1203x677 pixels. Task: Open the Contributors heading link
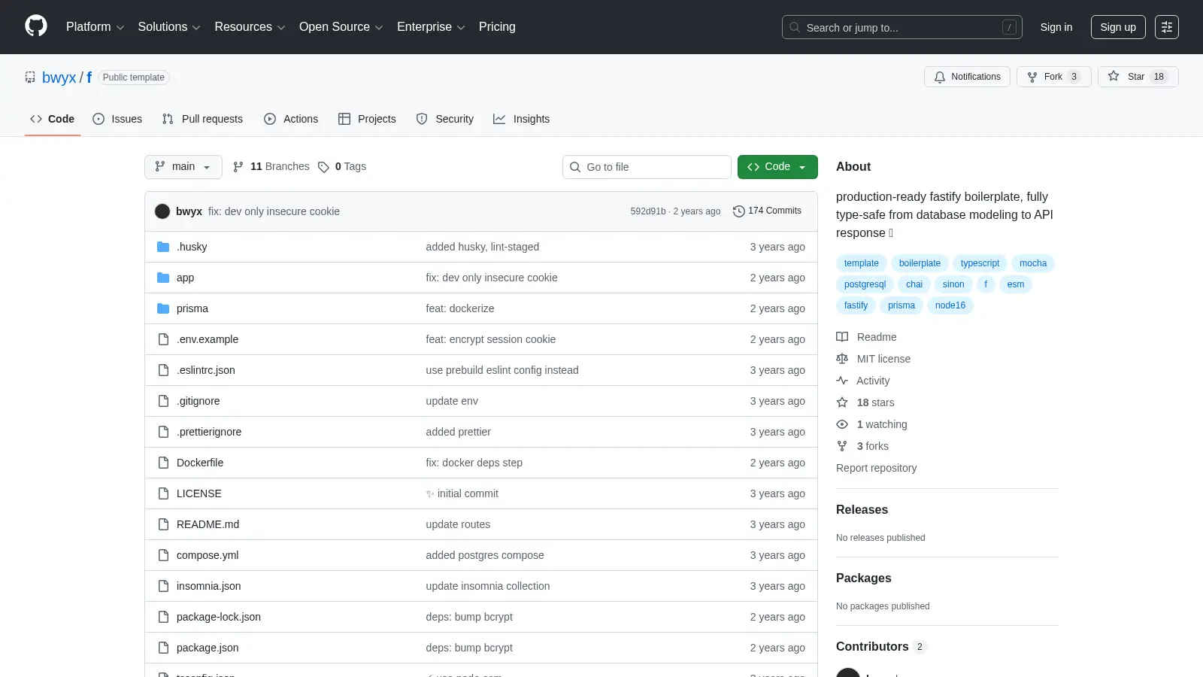click(881, 646)
